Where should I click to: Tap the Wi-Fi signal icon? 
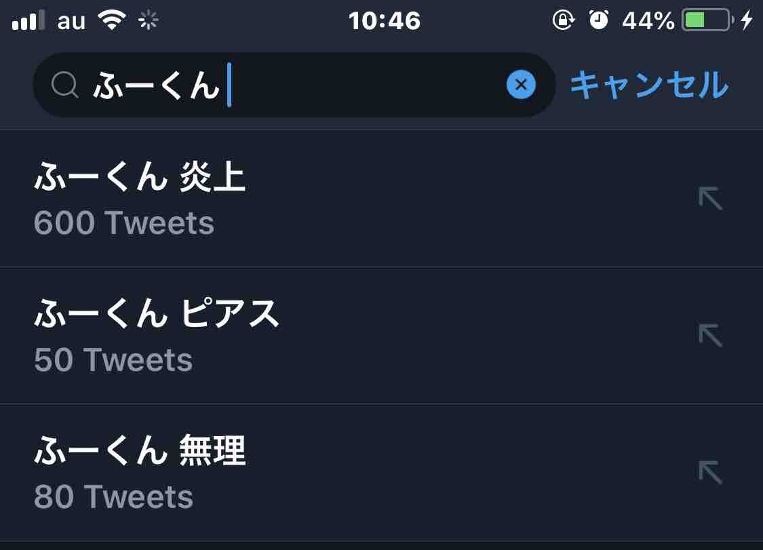coord(113,20)
